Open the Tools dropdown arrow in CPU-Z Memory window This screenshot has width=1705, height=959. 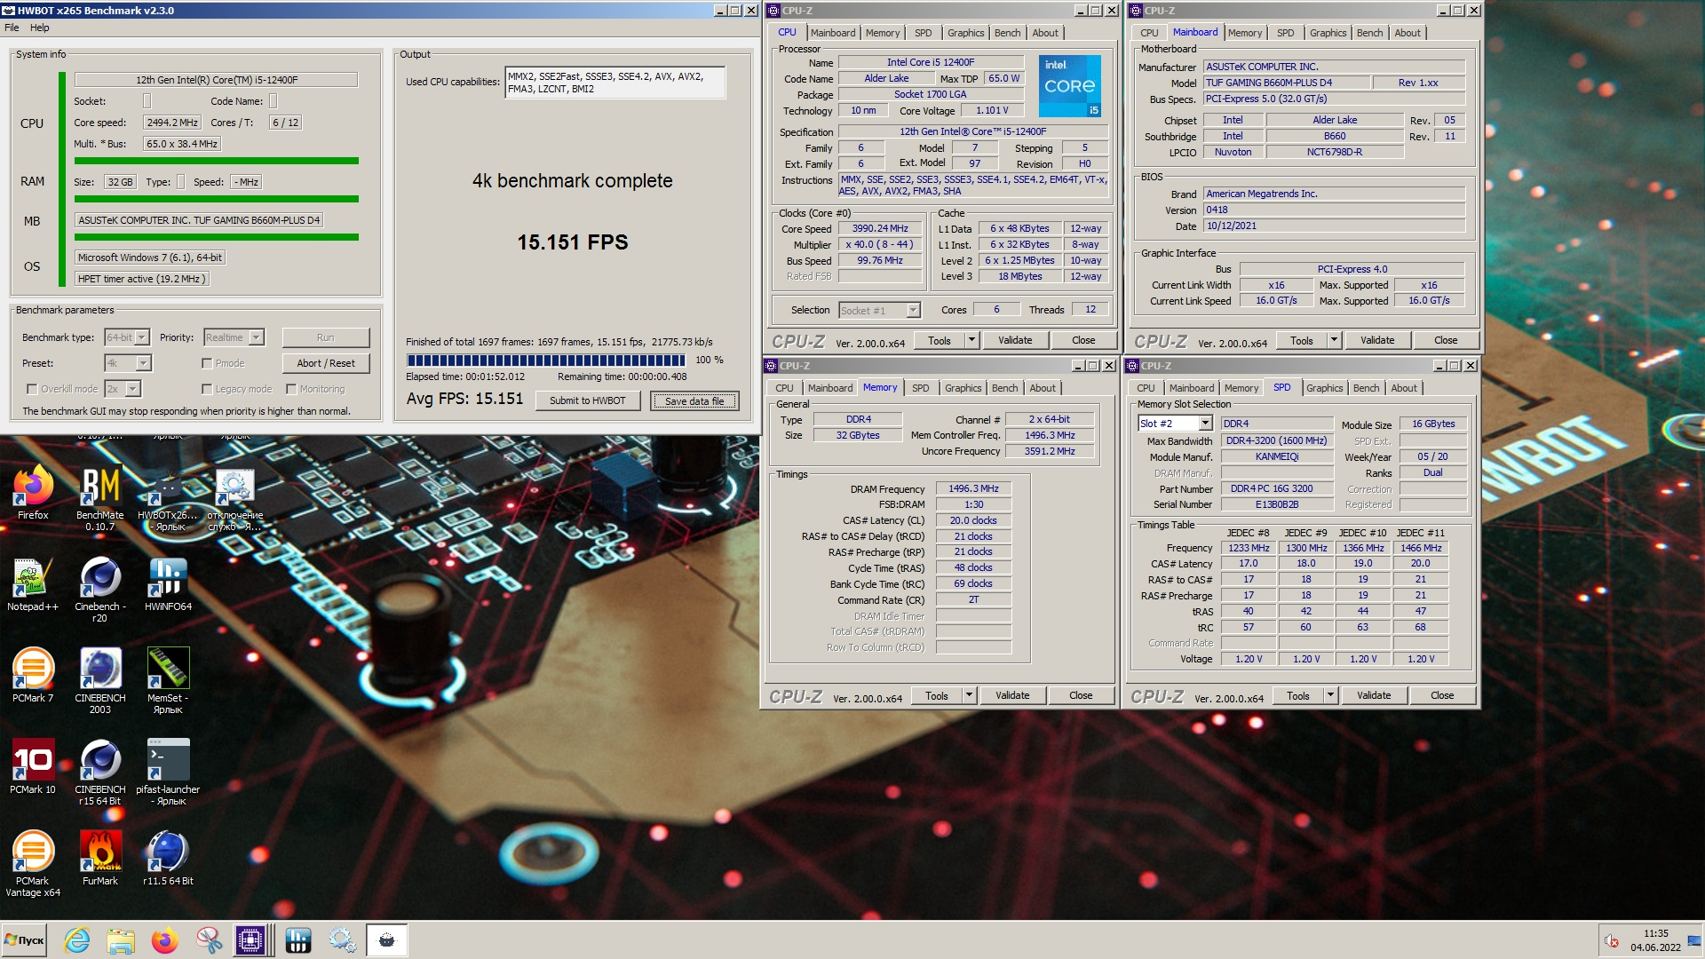pyautogui.click(x=969, y=695)
